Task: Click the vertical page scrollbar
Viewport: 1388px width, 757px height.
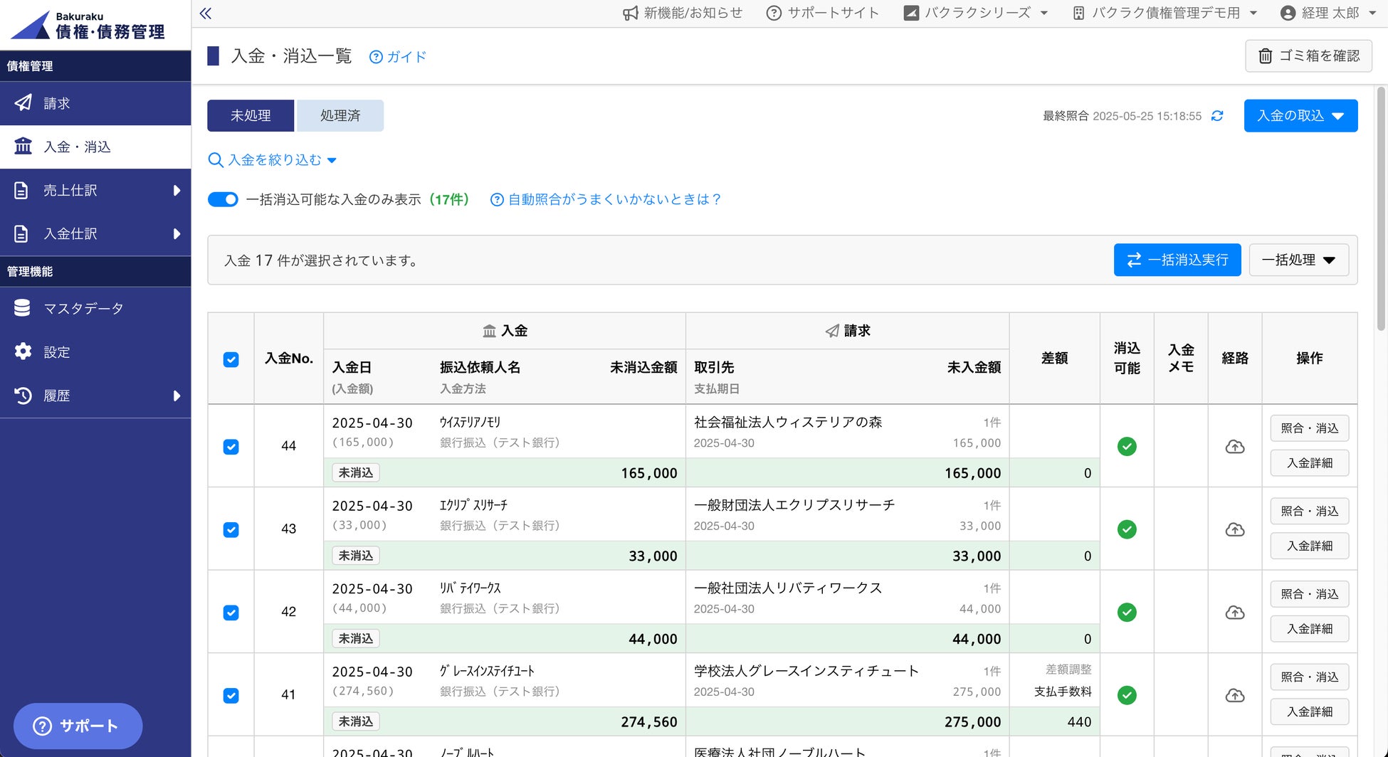Action: pyautogui.click(x=1381, y=206)
